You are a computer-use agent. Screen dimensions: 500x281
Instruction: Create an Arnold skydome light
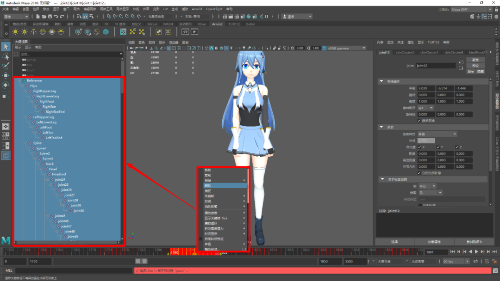point(43,32)
